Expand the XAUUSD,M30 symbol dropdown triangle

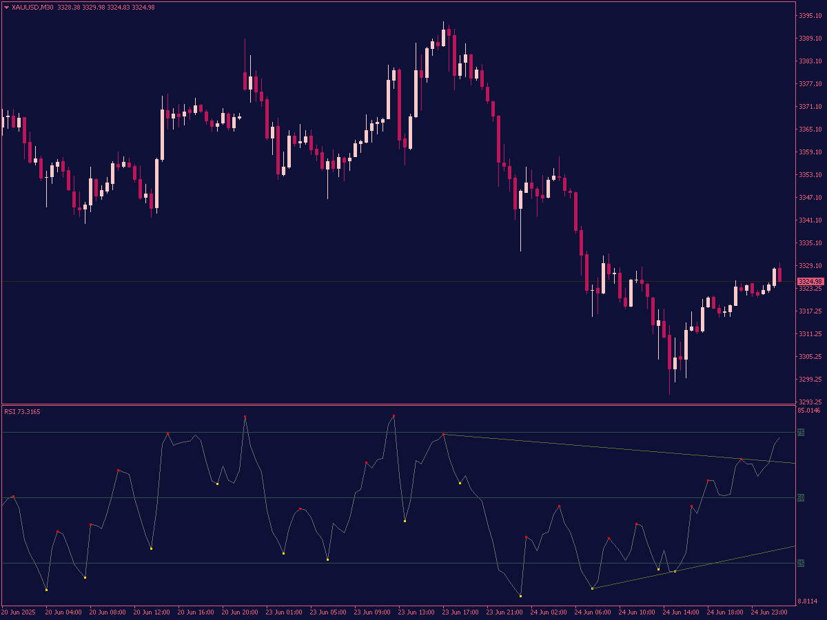coord(6,7)
